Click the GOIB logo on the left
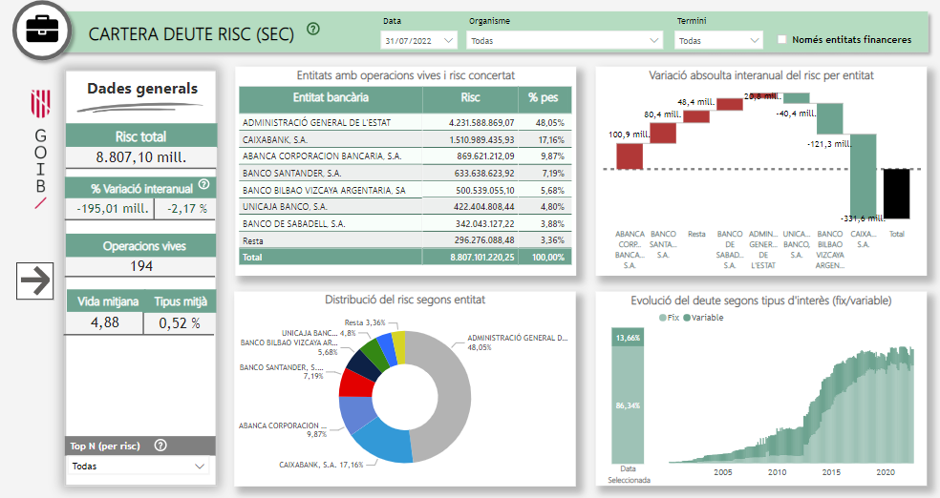 [40, 149]
